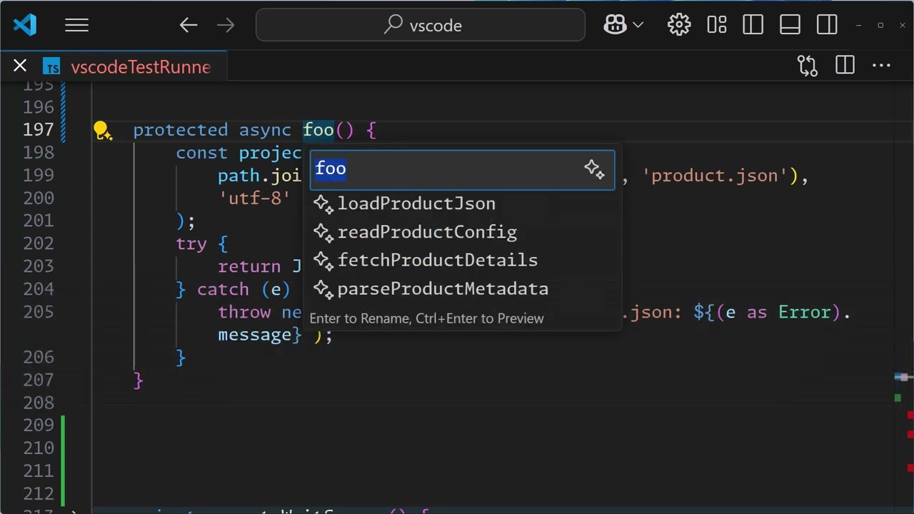Click the vscode search command center
914x514 pixels.
(421, 25)
